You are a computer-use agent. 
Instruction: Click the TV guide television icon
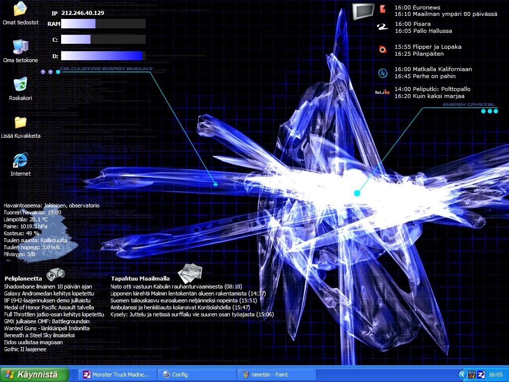pos(363,11)
